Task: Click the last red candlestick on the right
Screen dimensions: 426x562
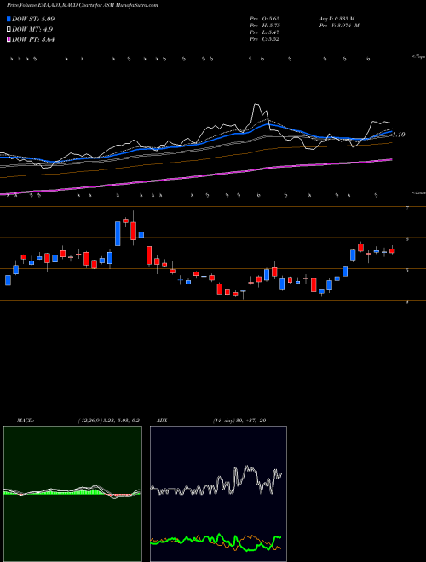Action: (x=392, y=250)
